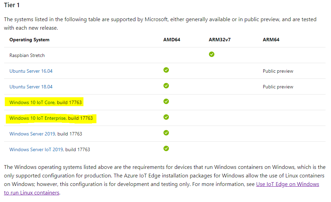Follow the Use IoT Edge on Windows link
Viewport: 331px width, 202px height.
pyautogui.click(x=287, y=184)
